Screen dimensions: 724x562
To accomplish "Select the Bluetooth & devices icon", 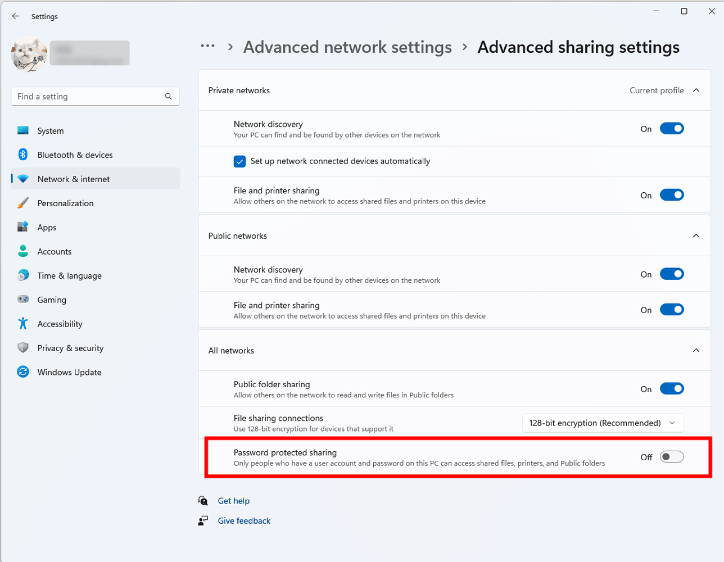I will pos(22,155).
